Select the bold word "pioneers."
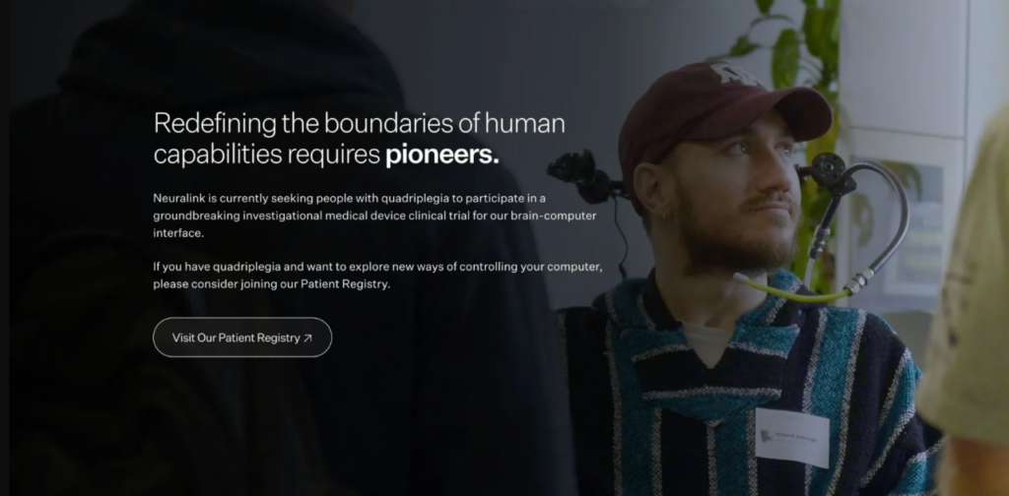Viewport: 1009px width, 496px height. (x=442, y=155)
